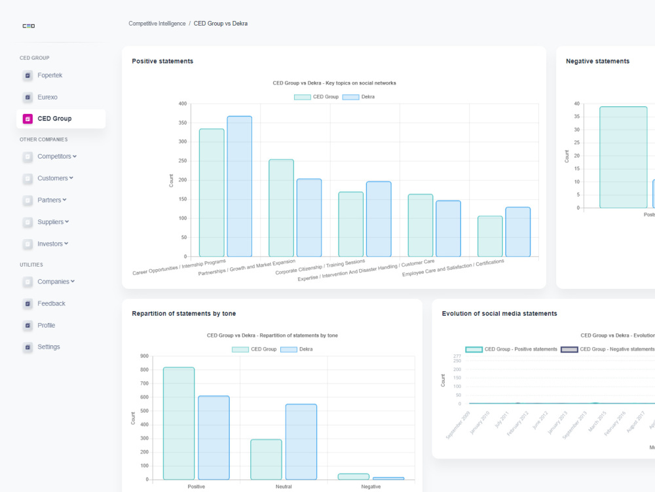655x492 pixels.
Task: Expand the Companies chevron
Action: (x=73, y=281)
